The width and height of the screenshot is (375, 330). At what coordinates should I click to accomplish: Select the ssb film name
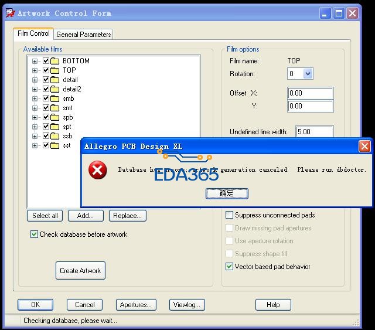67,136
